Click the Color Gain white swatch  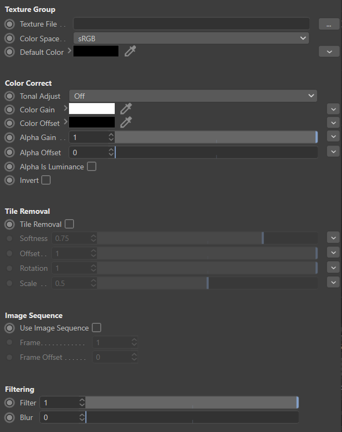pos(92,109)
